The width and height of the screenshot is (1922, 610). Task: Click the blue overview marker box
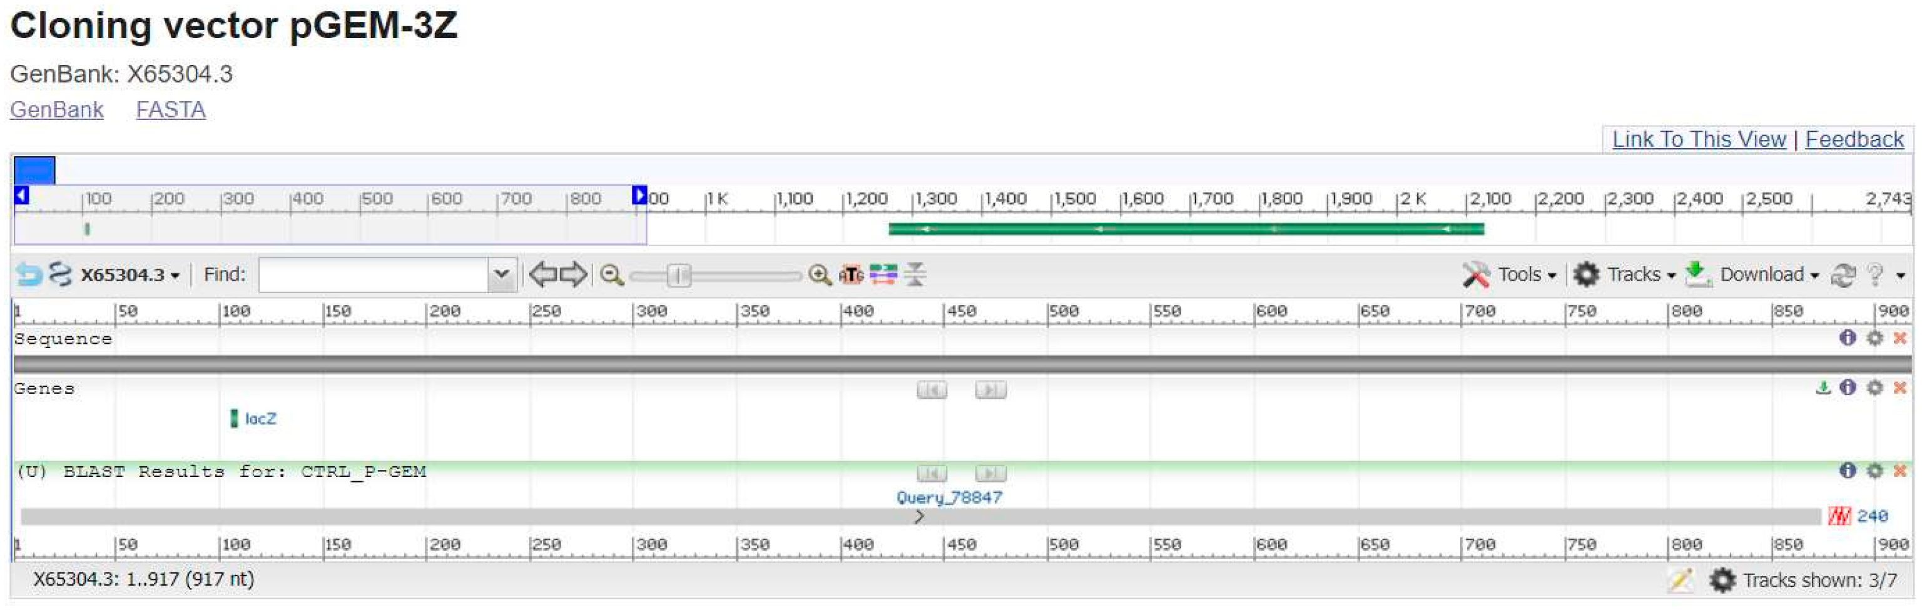click(34, 170)
